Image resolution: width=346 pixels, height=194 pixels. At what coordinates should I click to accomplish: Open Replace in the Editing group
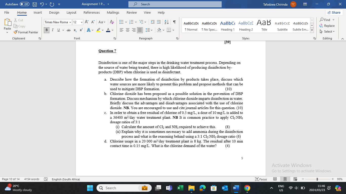point(327,26)
